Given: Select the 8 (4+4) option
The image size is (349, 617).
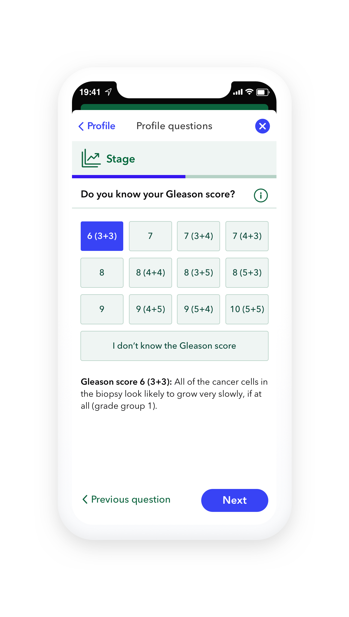Looking at the screenshot, I should pyautogui.click(x=150, y=273).
